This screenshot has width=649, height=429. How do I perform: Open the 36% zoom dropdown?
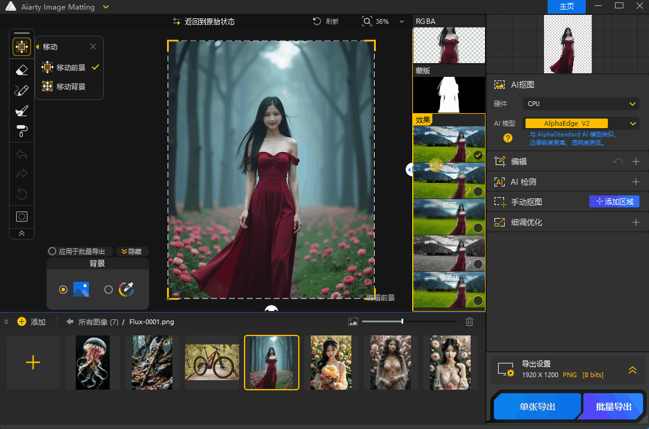(401, 21)
